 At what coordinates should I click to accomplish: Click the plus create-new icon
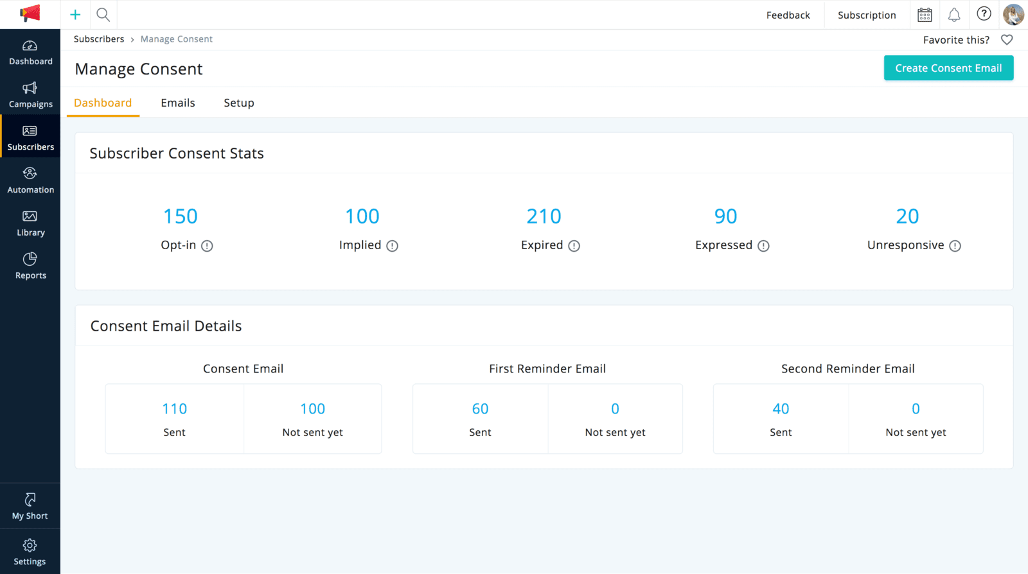coord(75,14)
